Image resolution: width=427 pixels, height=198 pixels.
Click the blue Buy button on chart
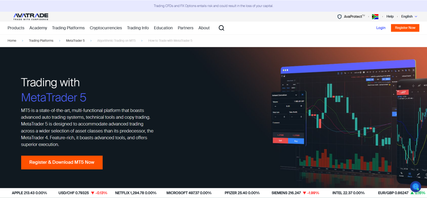pyautogui.click(x=296, y=141)
